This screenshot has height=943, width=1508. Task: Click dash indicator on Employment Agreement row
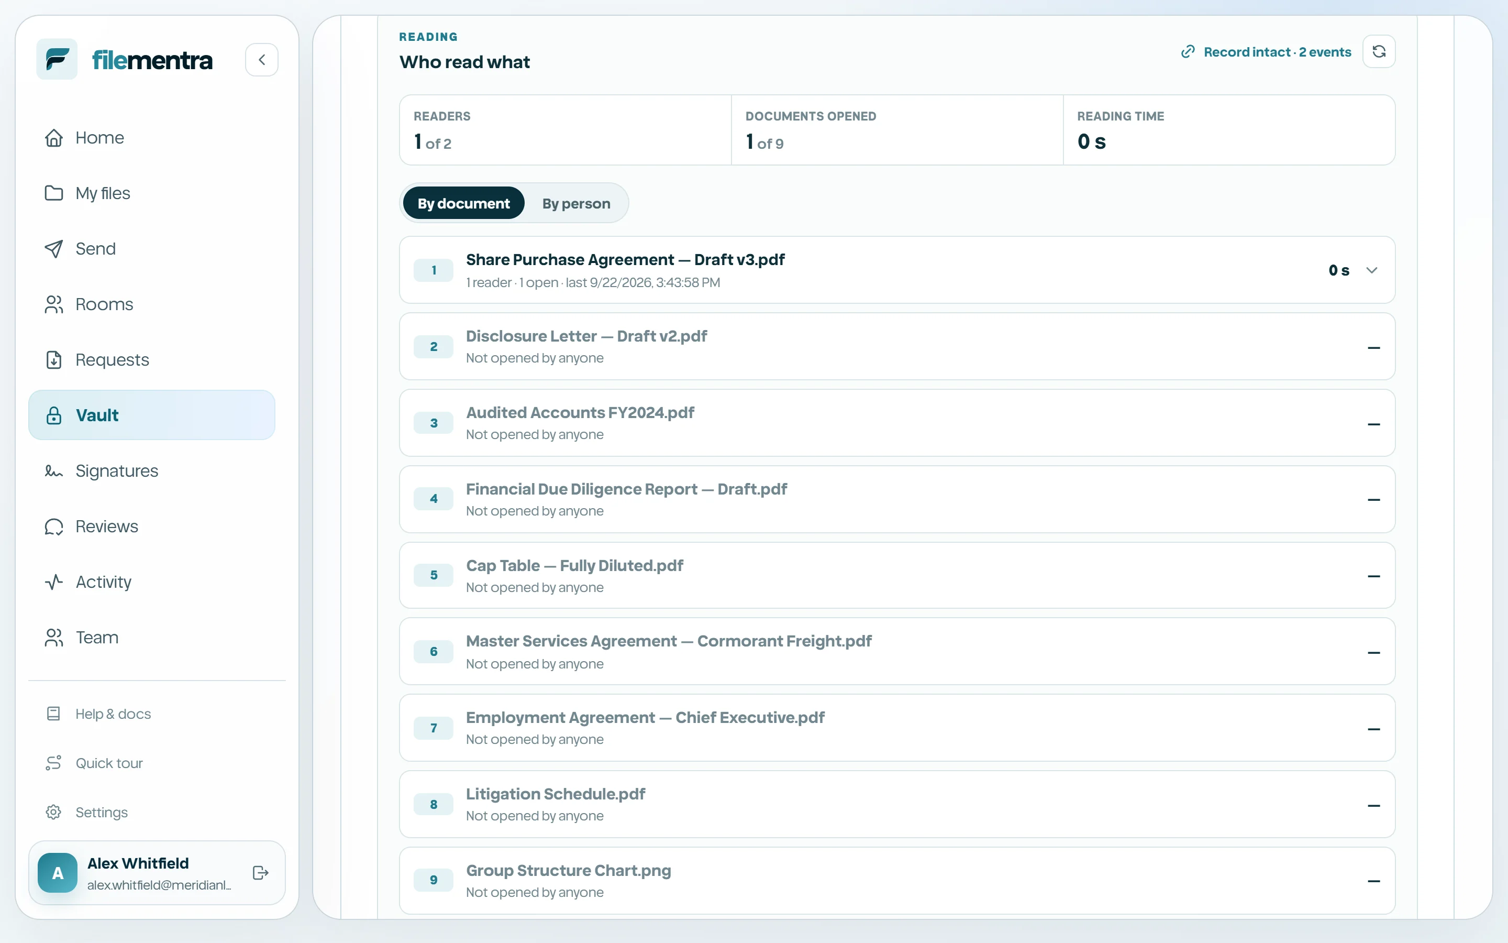click(1373, 729)
